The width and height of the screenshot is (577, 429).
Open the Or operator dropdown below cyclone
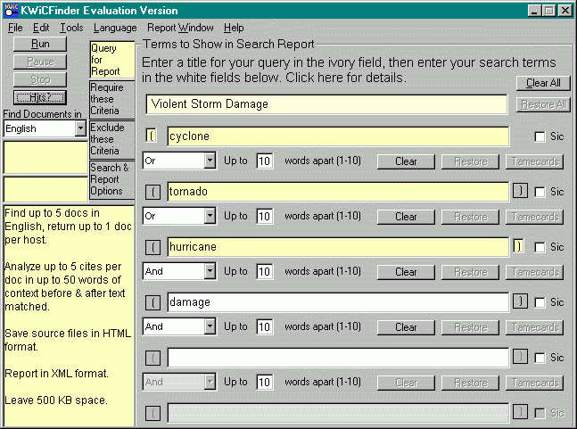click(210, 161)
